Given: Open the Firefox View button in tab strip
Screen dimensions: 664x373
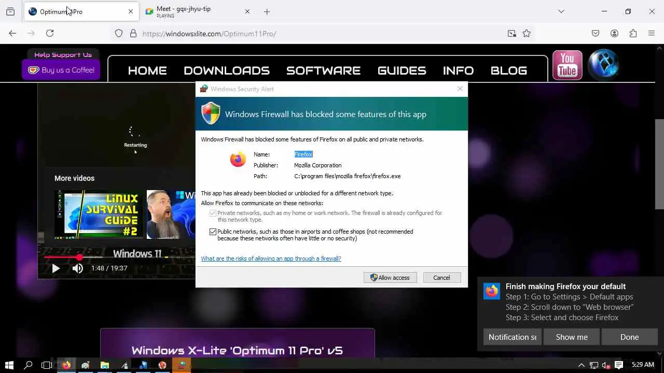Looking at the screenshot, I should tap(10, 11).
